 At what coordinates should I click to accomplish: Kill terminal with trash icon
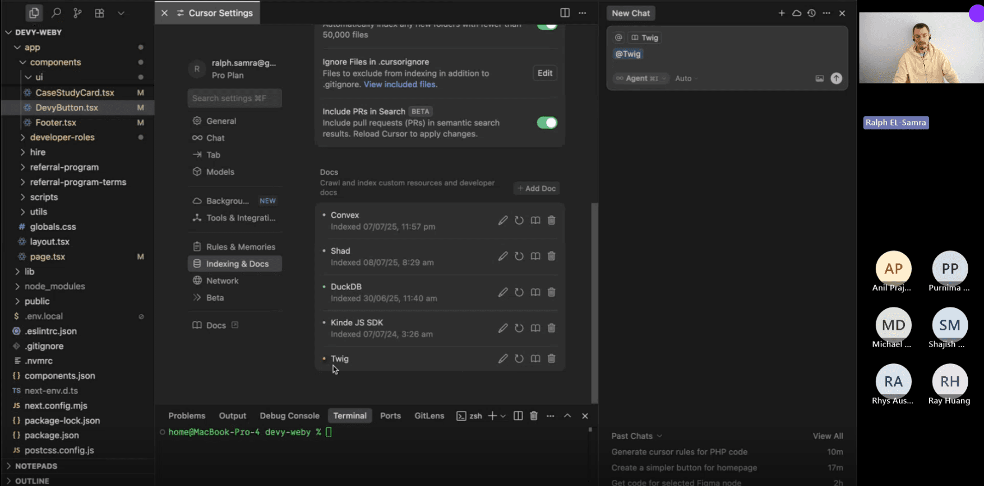534,416
